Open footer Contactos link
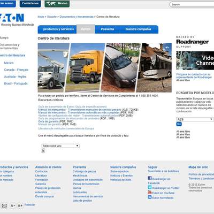The image size is (214, 214). (41, 171)
